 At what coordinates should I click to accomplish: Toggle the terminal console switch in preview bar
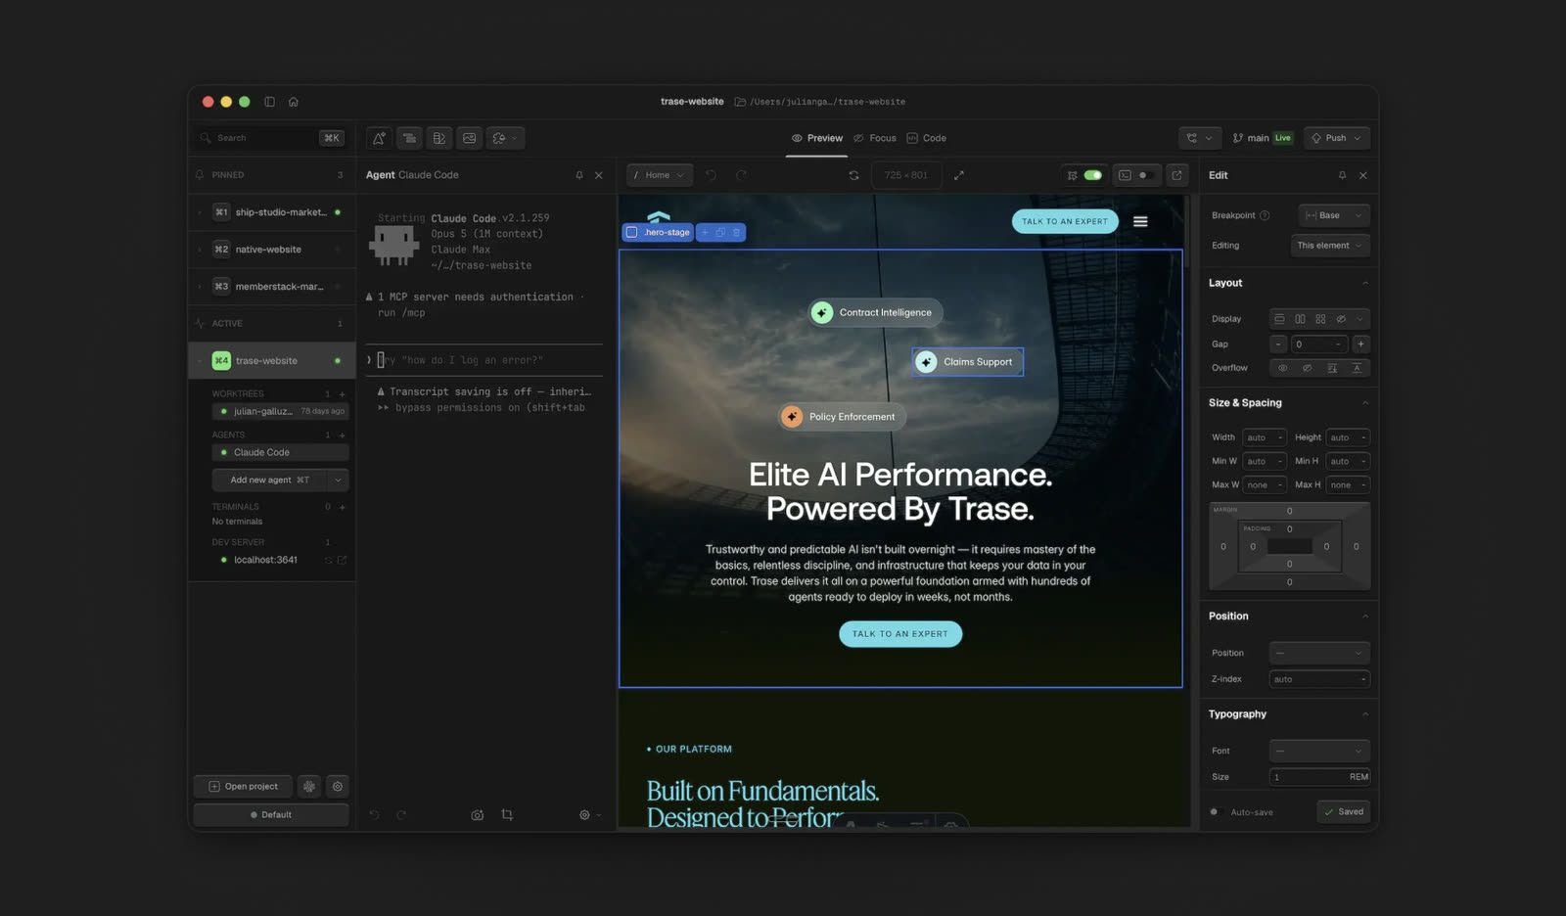[x=1144, y=175]
